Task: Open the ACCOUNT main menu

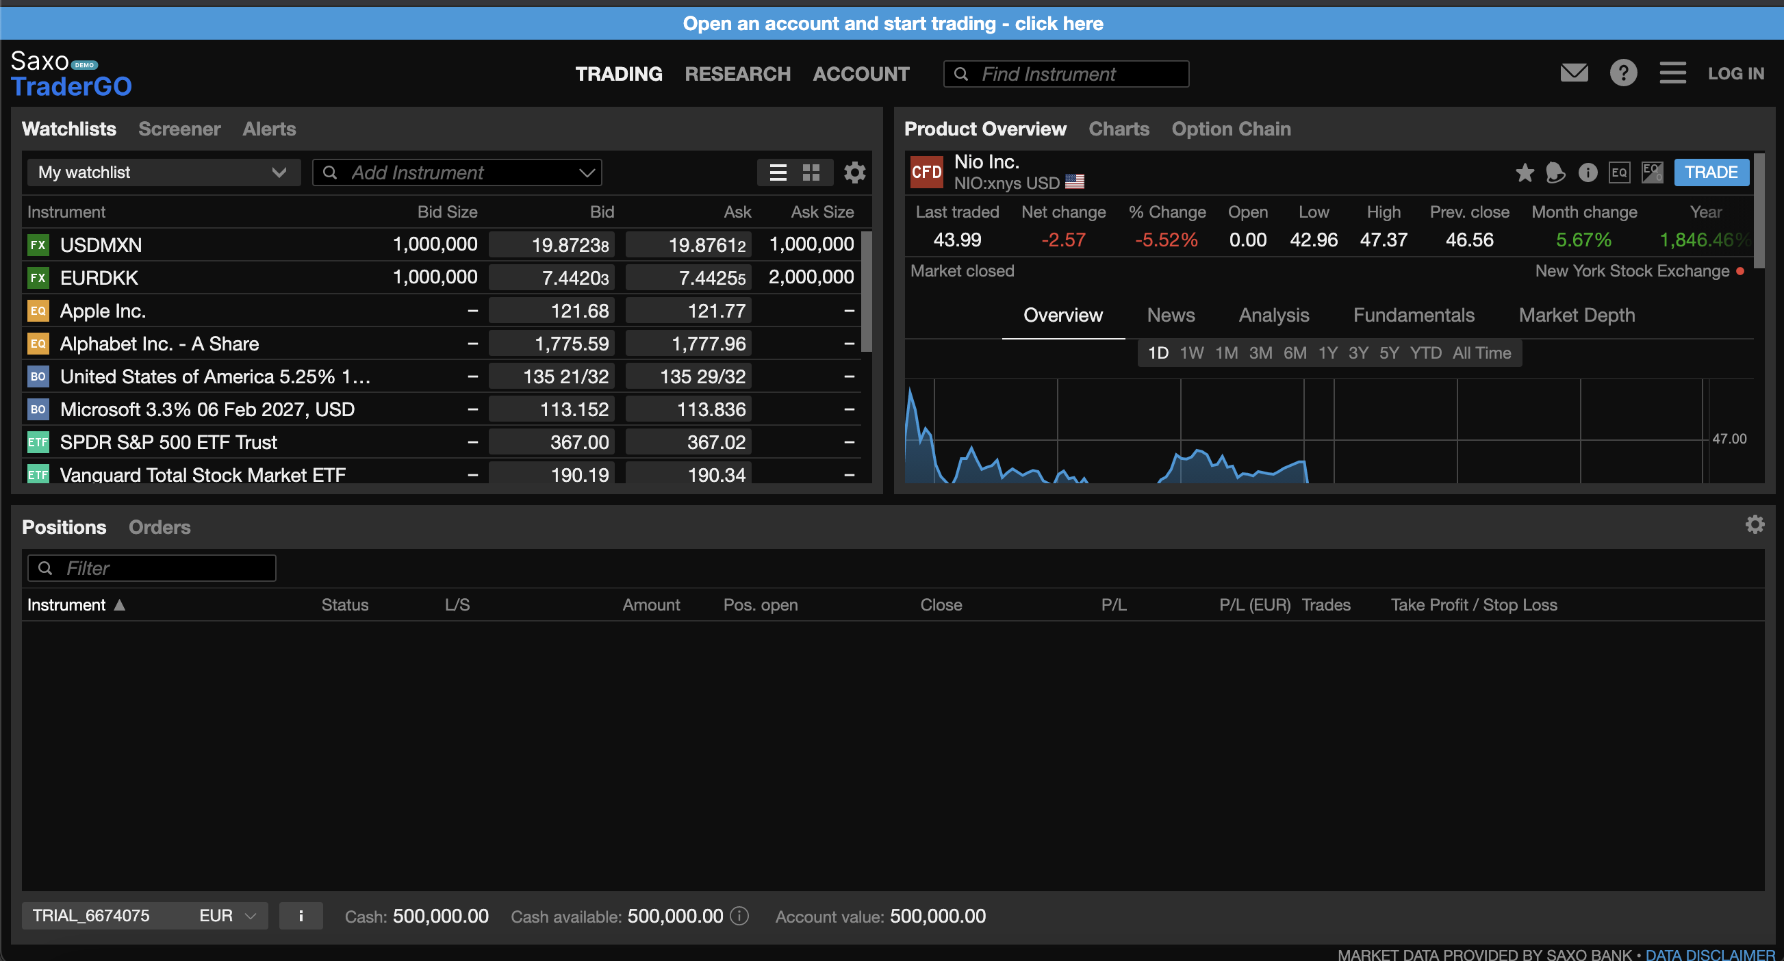Action: coord(861,74)
